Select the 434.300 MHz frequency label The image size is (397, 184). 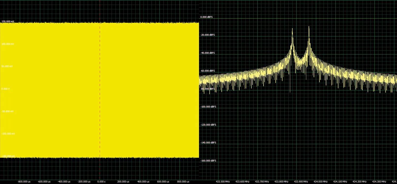[x=379, y=182]
